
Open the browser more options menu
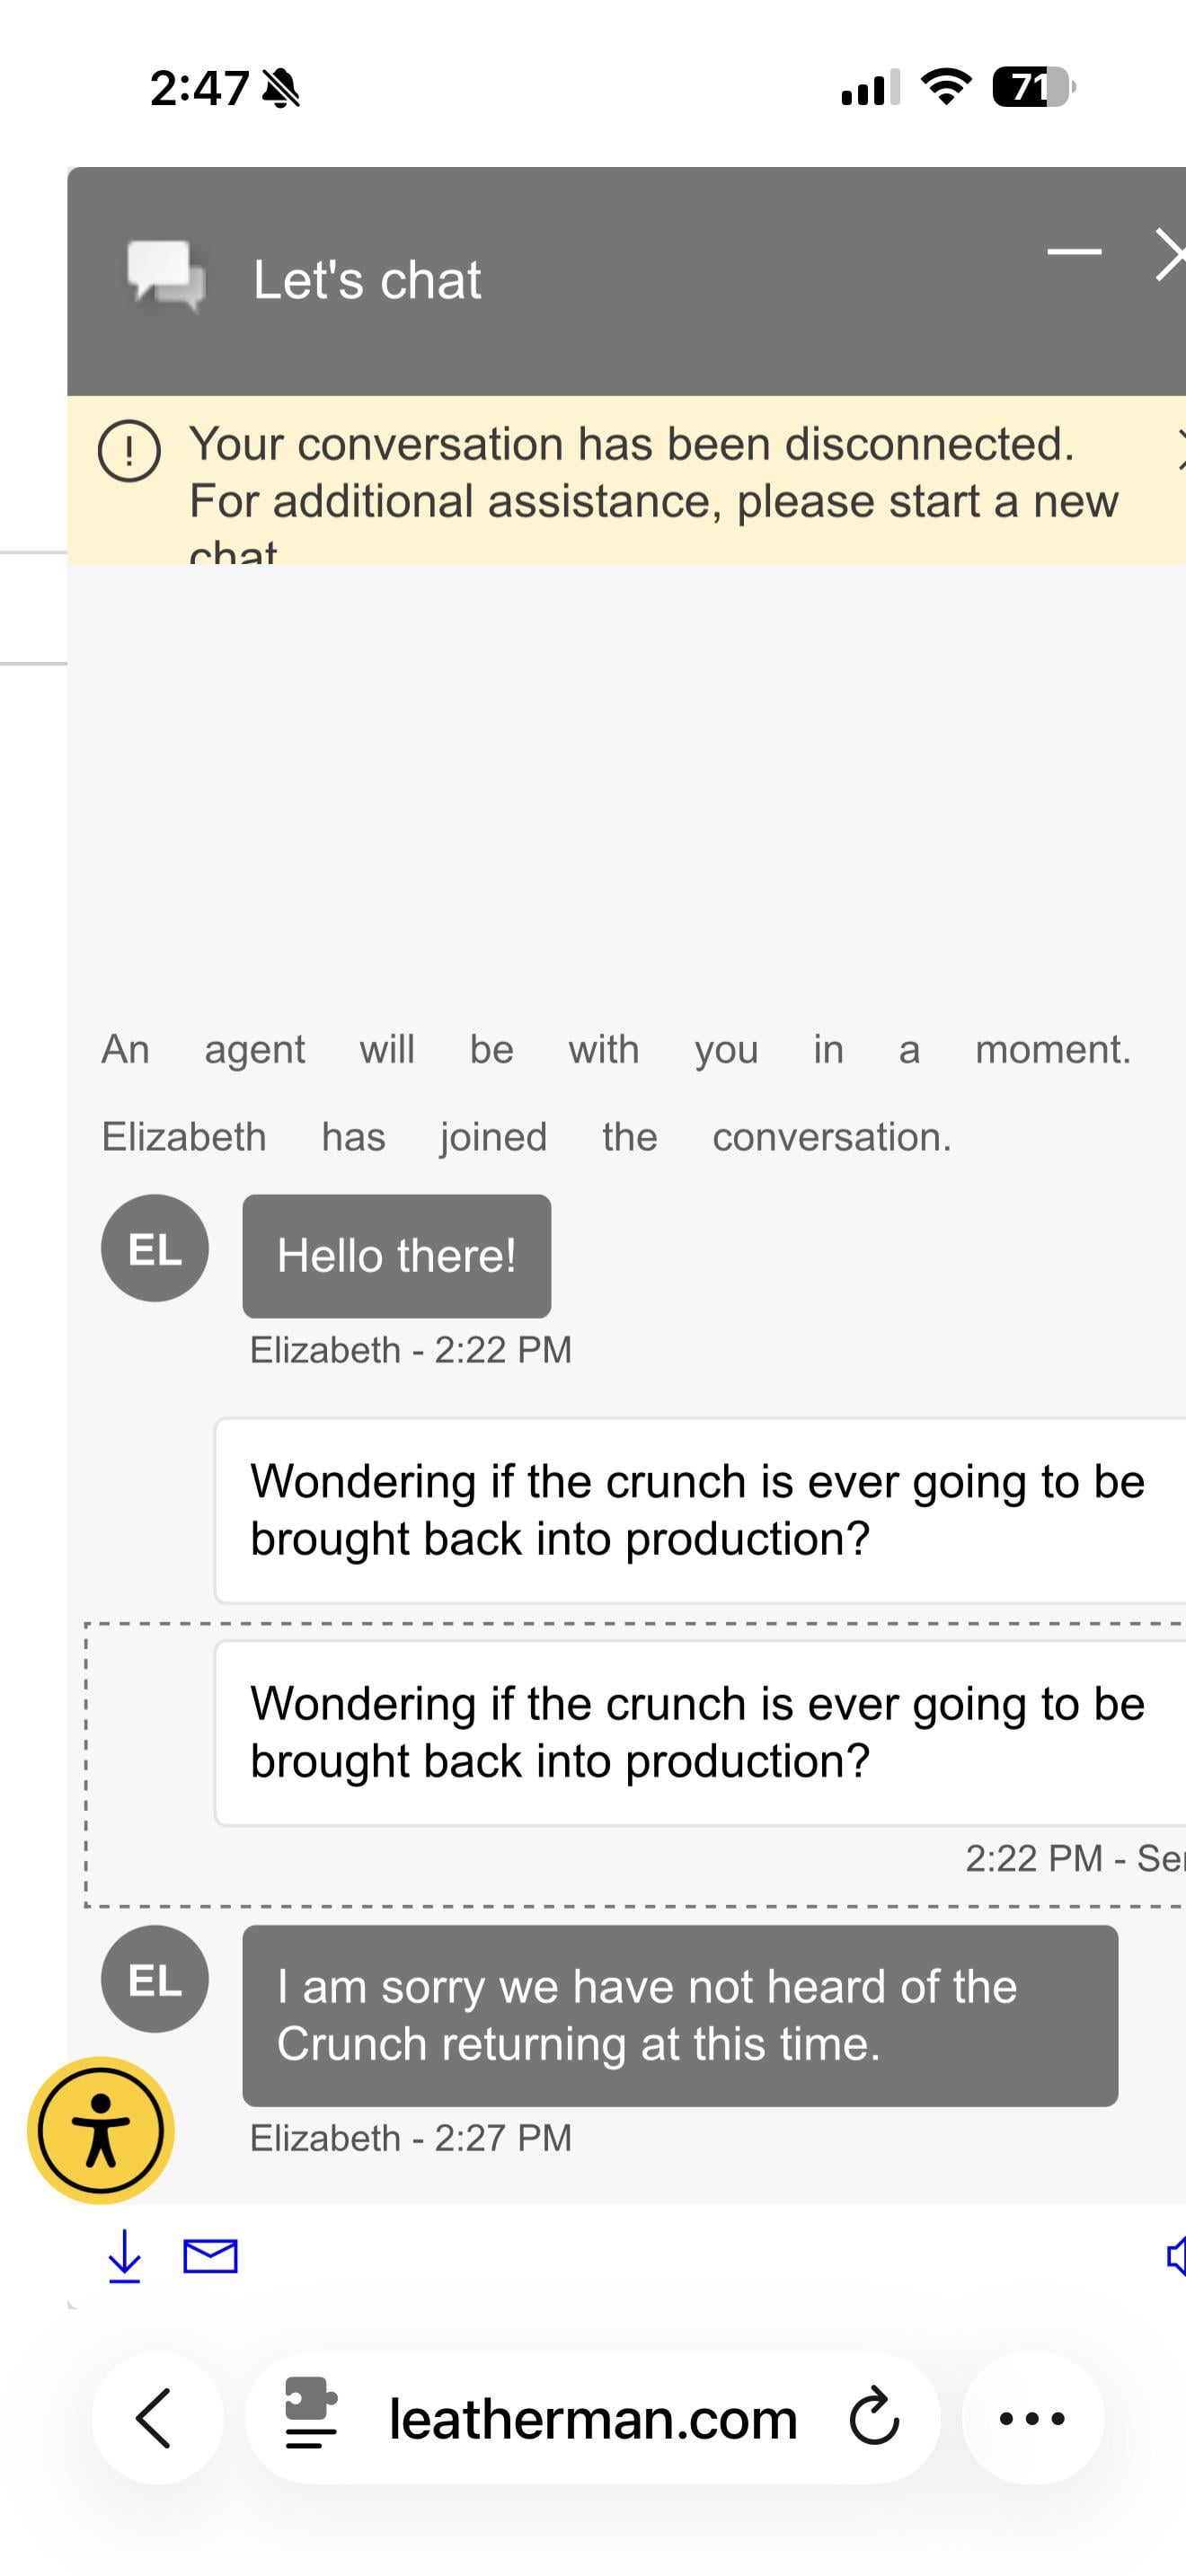[x=1032, y=2418]
